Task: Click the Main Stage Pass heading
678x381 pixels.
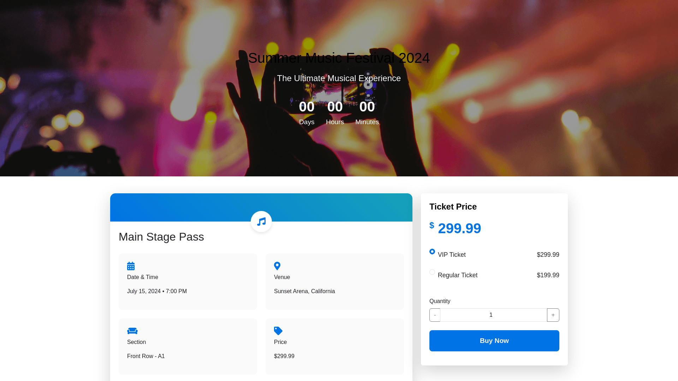Action: click(x=161, y=237)
